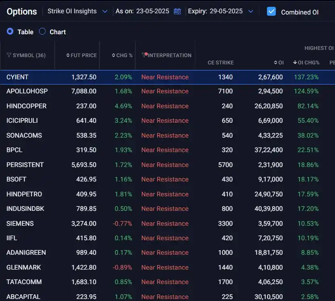Select the IIFL symbol
Image resolution: width=335 pixels, height=301 pixels.
pos(12,238)
